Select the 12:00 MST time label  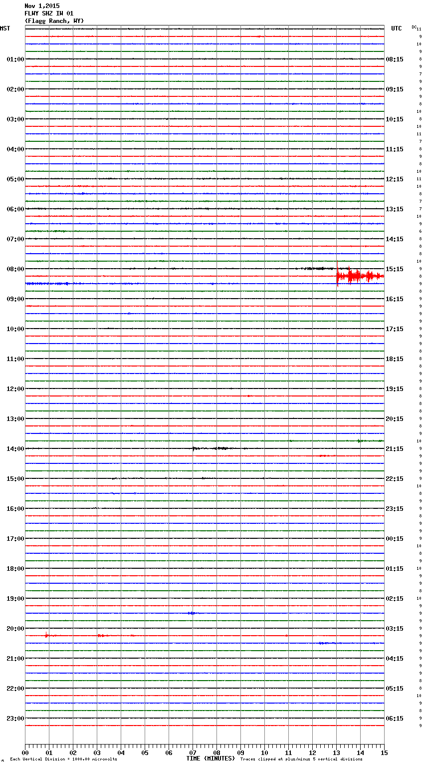pos(15,389)
